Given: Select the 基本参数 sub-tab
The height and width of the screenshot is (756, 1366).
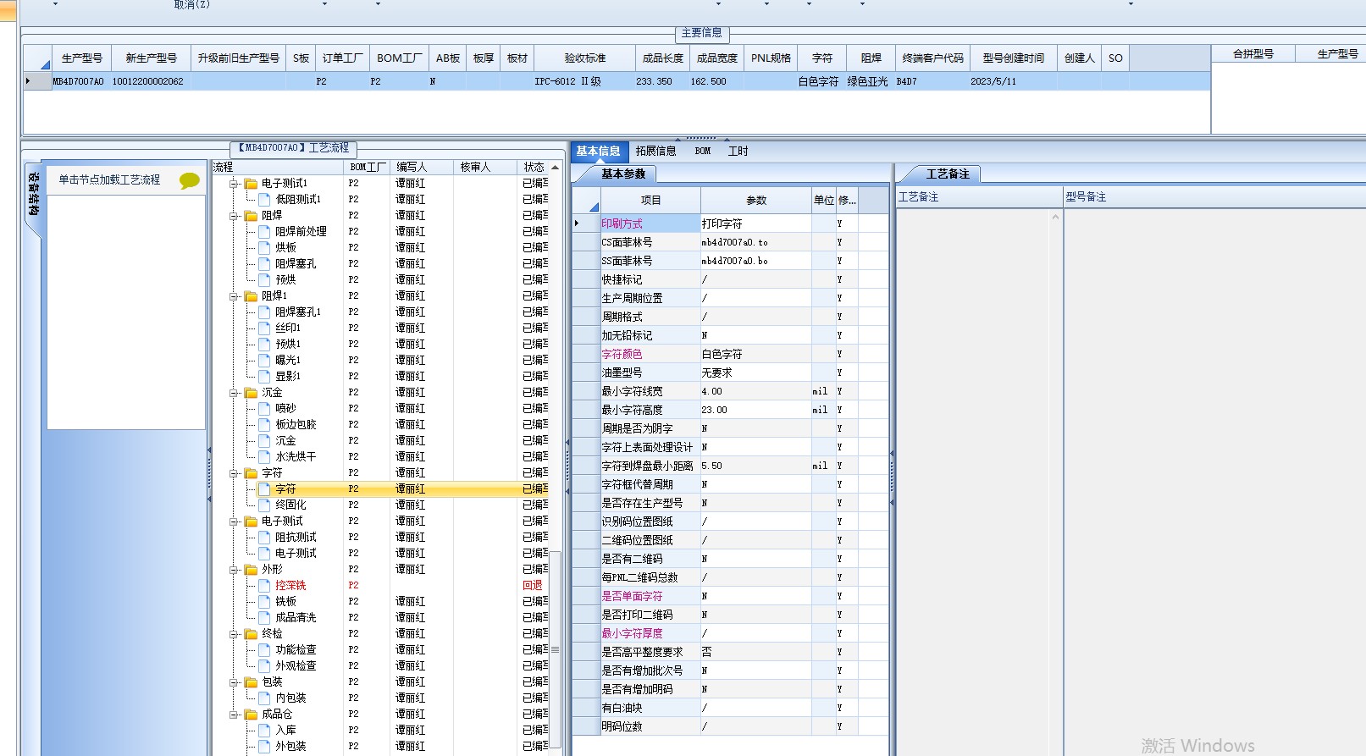Looking at the screenshot, I should point(623,174).
